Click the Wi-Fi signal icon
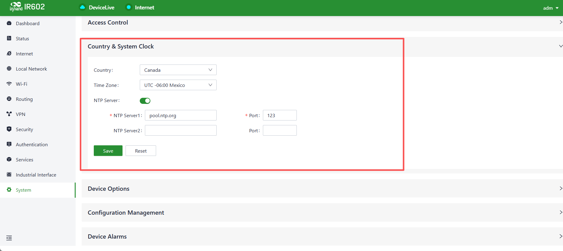This screenshot has width=563, height=251. 9,84
